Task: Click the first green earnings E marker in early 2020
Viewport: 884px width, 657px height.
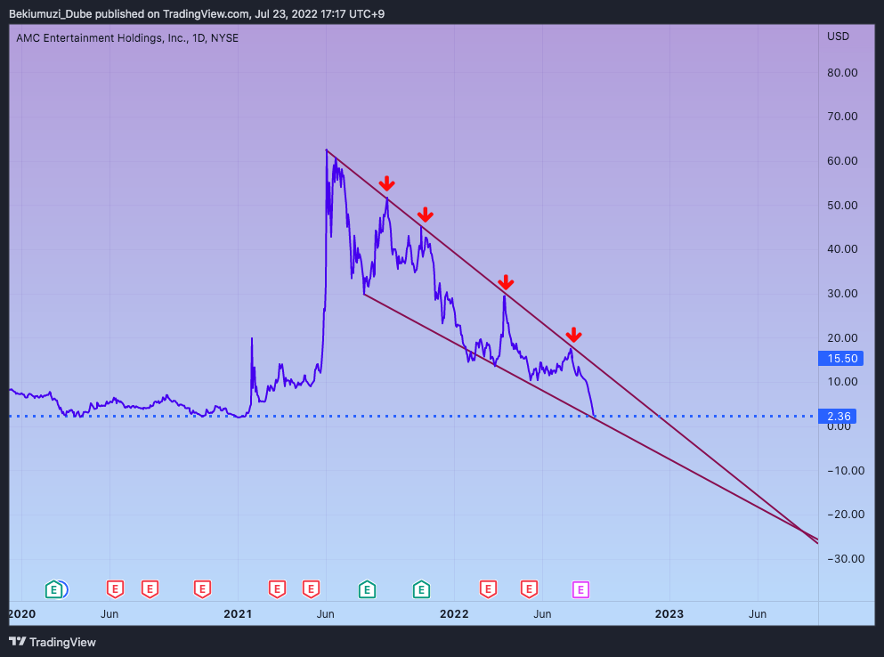Action: (53, 590)
